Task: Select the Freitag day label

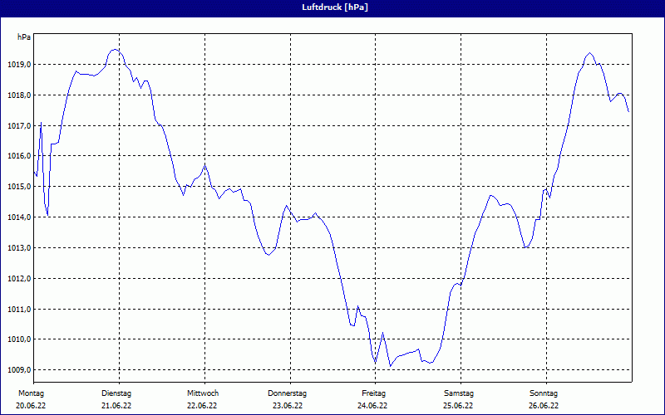Action: [x=373, y=393]
